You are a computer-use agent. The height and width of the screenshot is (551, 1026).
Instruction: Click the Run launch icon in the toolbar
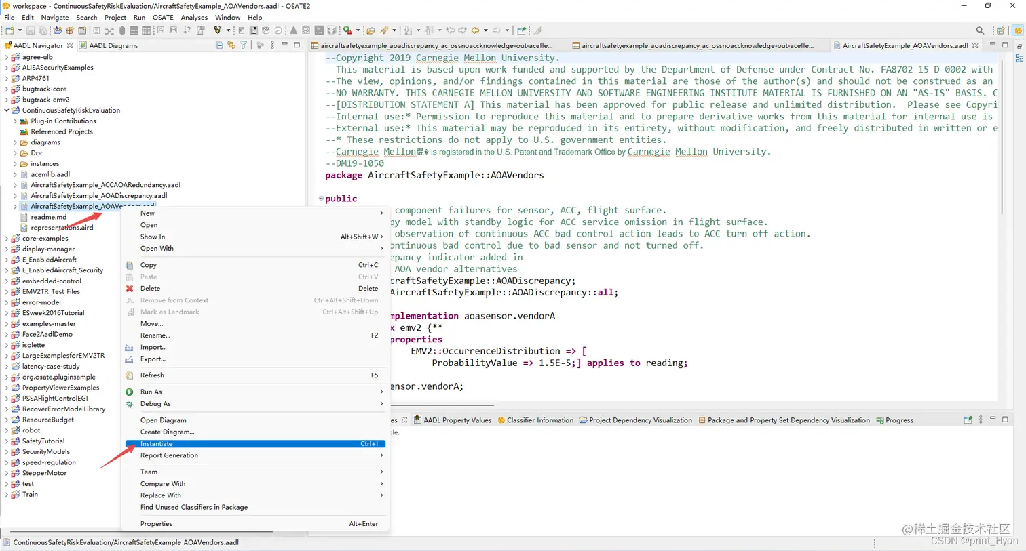347,30
